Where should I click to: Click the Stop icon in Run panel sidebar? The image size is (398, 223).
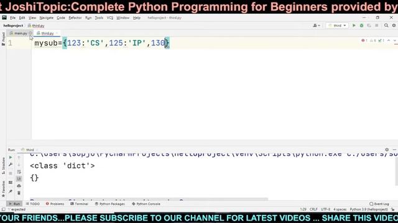(11, 173)
